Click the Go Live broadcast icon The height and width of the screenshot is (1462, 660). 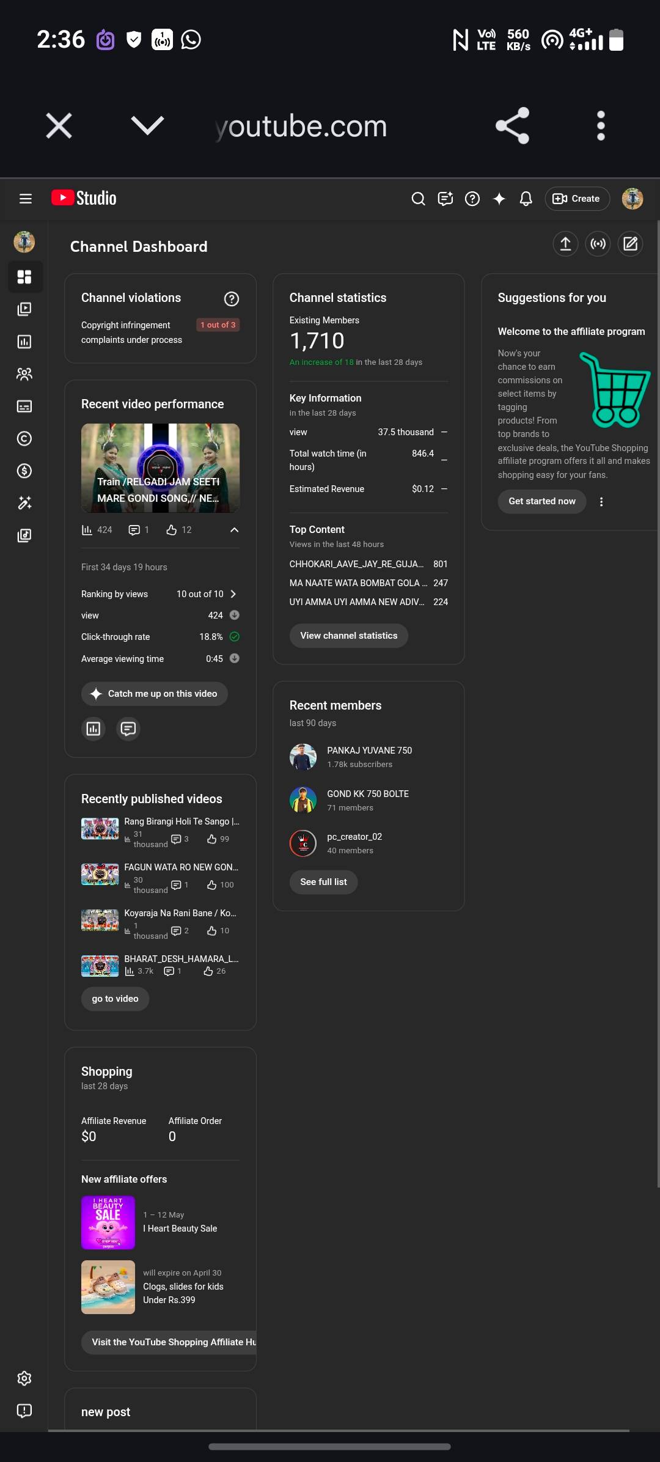pyautogui.click(x=598, y=244)
